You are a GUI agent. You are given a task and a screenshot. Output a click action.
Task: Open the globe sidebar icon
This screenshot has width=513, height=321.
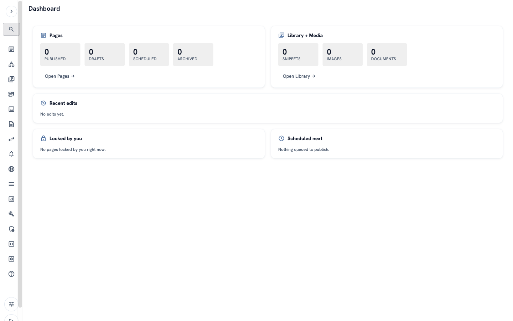click(x=11, y=169)
